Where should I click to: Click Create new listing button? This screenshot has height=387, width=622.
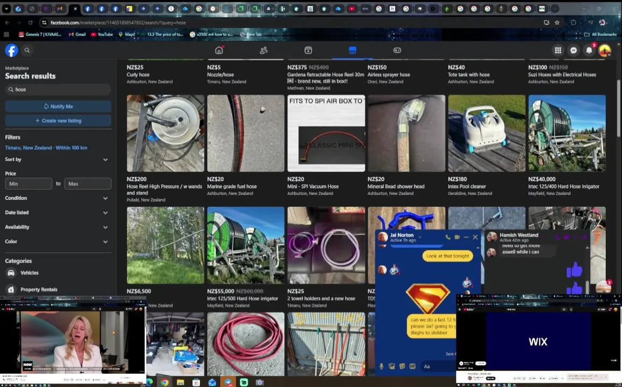tap(58, 120)
